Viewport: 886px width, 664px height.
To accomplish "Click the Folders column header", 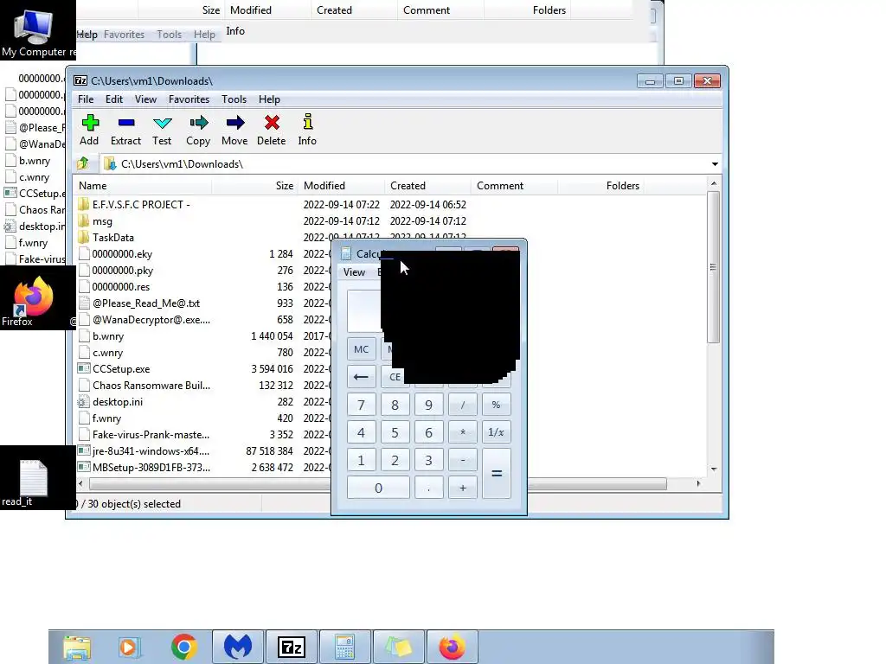I will pyautogui.click(x=600, y=186).
